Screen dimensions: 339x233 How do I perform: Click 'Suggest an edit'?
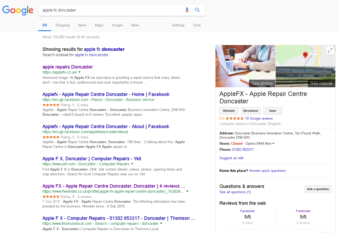click(x=231, y=158)
